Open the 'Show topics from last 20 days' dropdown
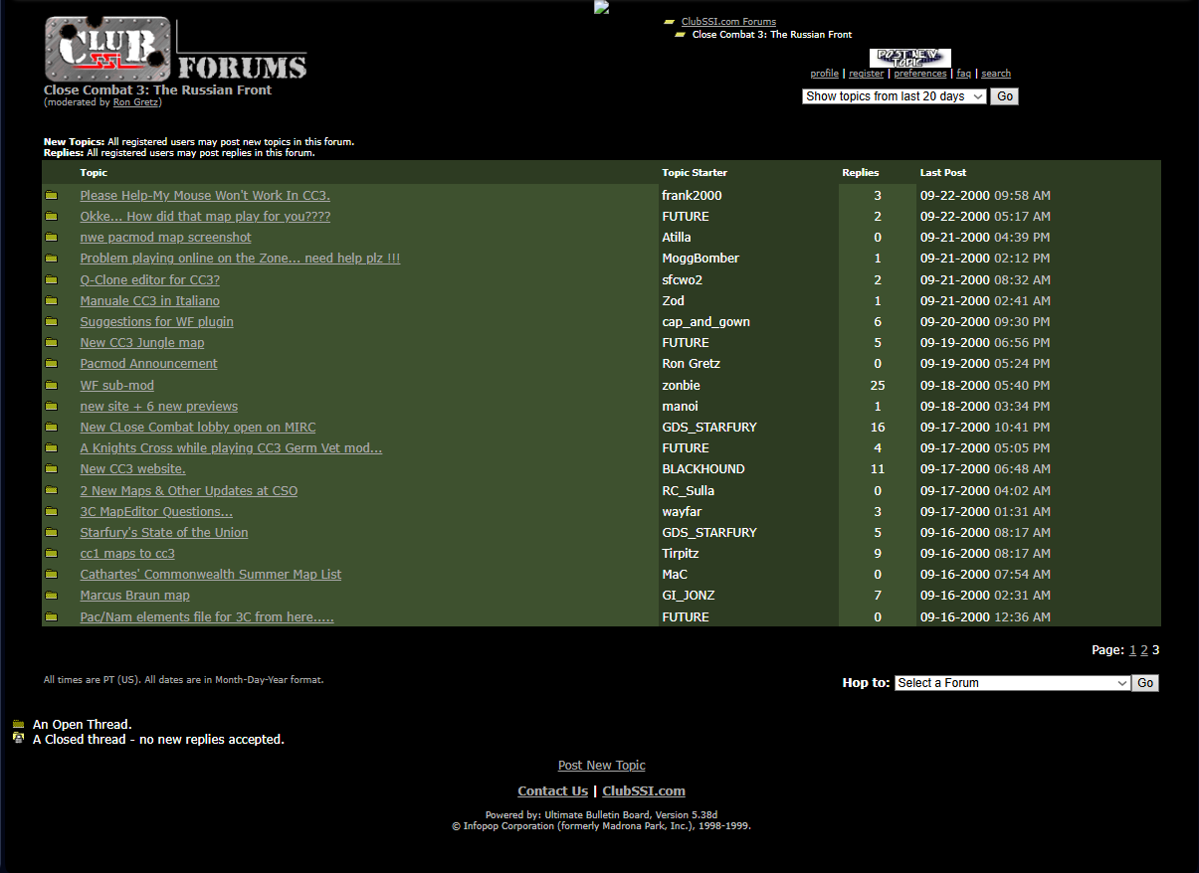 click(894, 96)
